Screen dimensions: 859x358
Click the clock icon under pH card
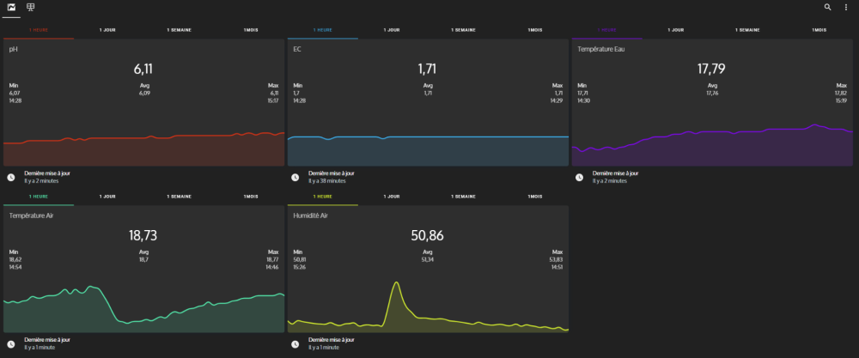(x=11, y=178)
